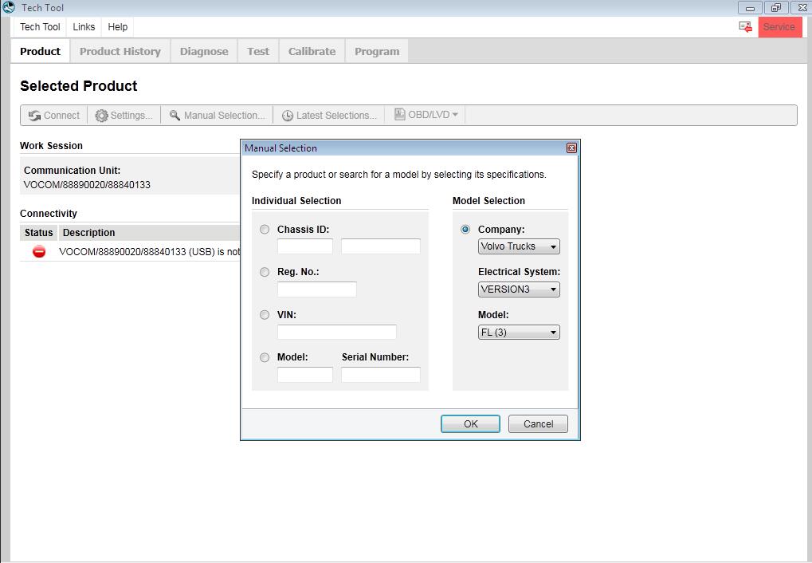Switch to the Program tab
The image size is (812, 563).
[x=377, y=51]
